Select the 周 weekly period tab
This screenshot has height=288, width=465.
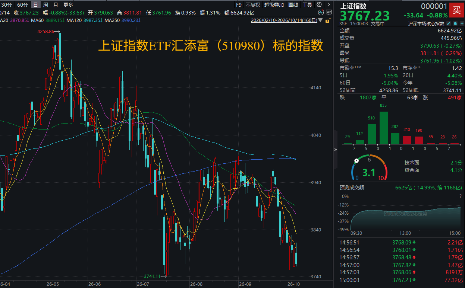45,5
